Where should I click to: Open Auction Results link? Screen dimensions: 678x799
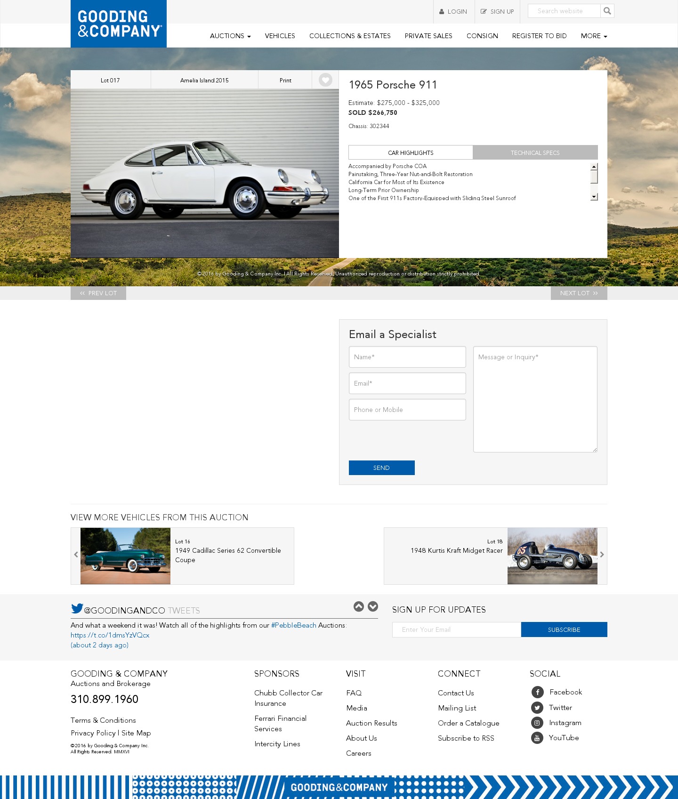pyautogui.click(x=371, y=723)
